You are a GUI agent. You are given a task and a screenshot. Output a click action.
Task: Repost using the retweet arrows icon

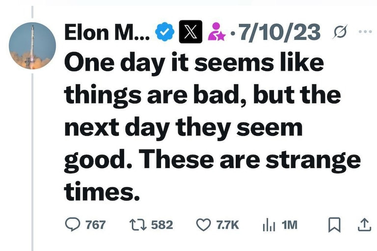136,225
